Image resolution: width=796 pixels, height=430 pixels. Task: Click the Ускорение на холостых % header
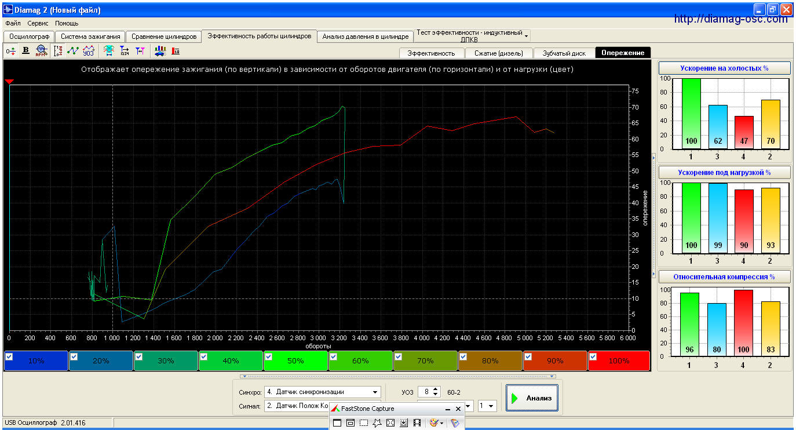[x=725, y=68]
